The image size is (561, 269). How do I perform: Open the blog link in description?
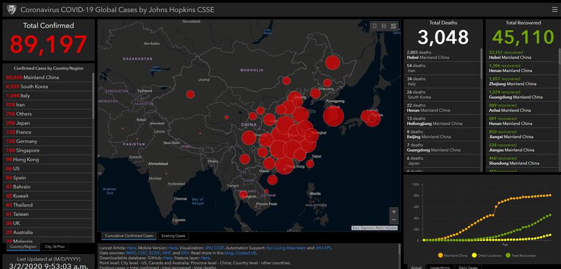click(229, 253)
